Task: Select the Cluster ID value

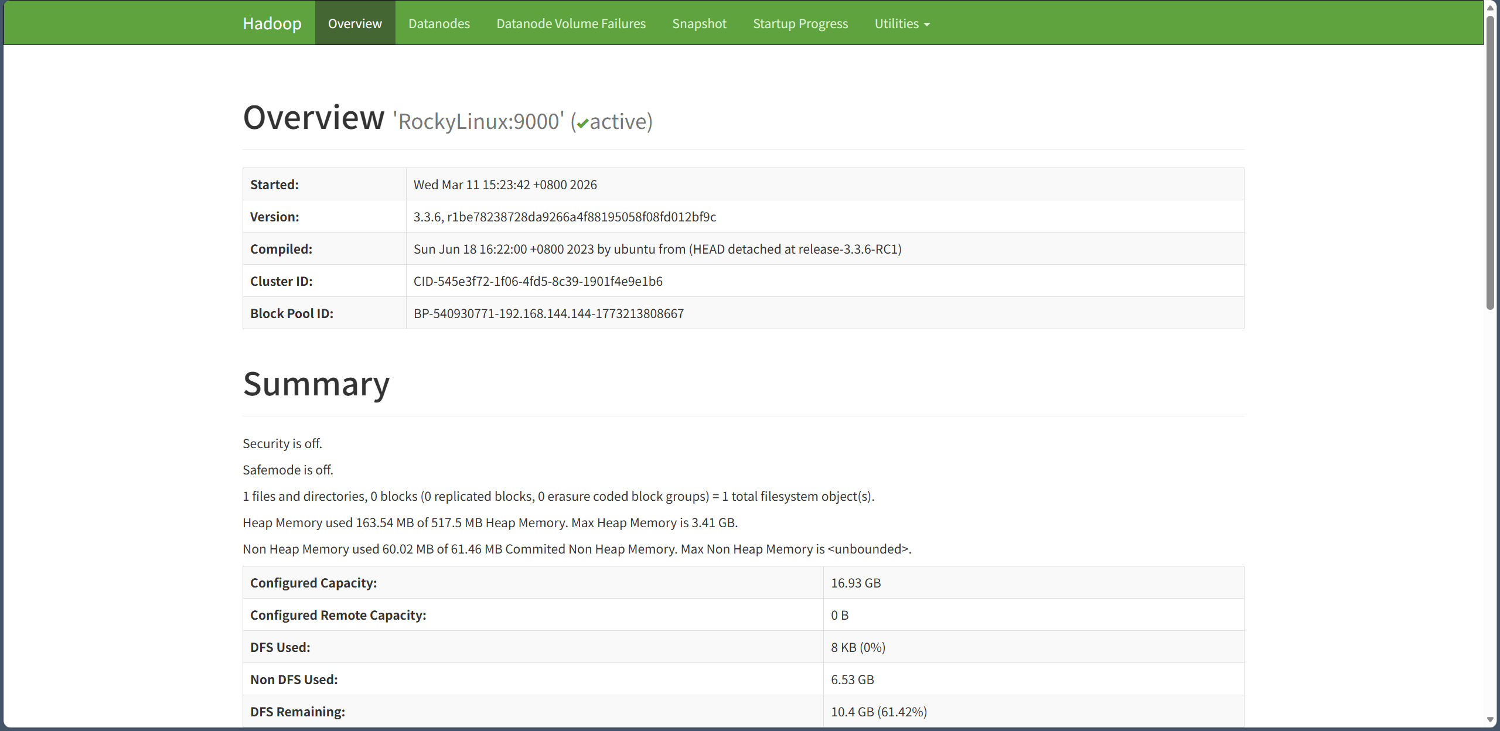Action: click(x=538, y=281)
